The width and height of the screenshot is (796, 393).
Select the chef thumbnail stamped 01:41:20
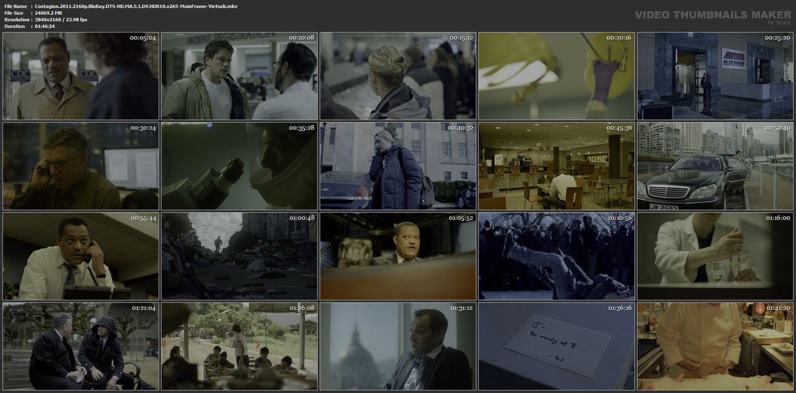[x=715, y=346]
